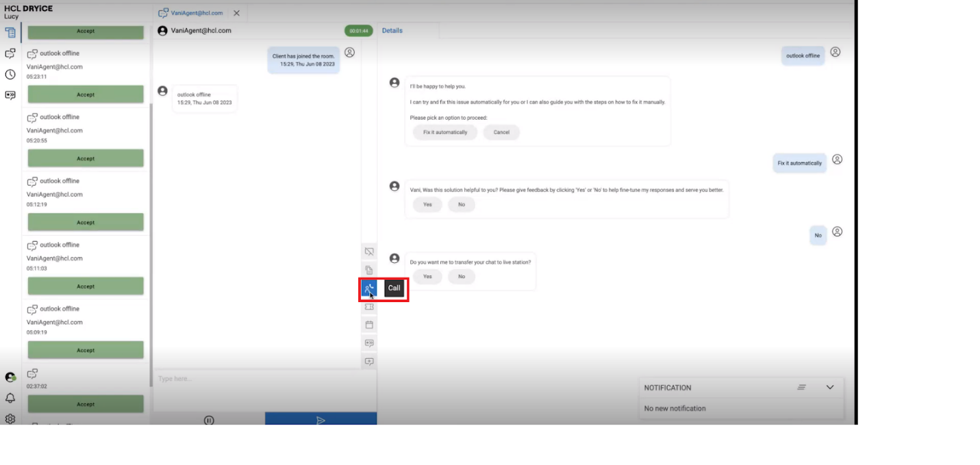
Task: Choose No under solution helpful question
Action: click(462, 205)
